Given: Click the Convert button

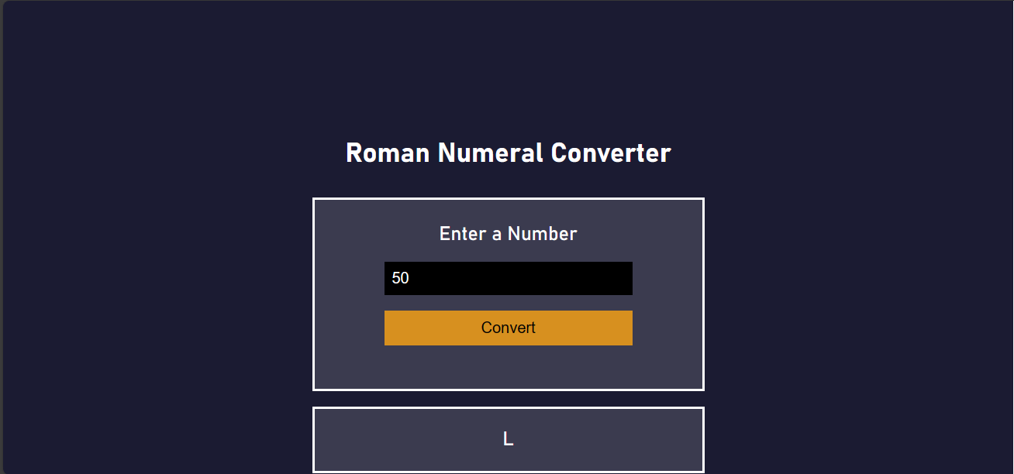Looking at the screenshot, I should [509, 328].
